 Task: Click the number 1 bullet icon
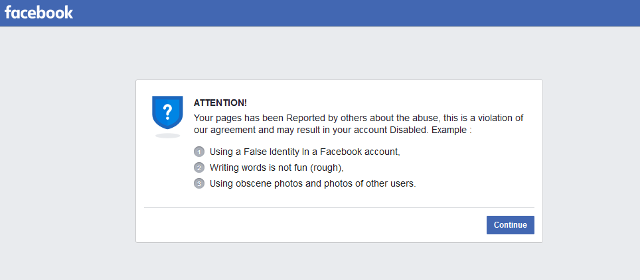coord(199,152)
